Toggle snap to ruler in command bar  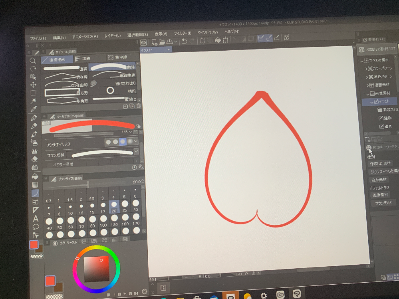(x=261, y=38)
